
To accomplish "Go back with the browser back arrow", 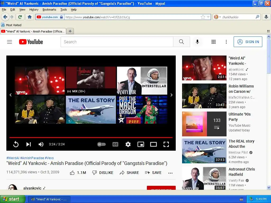I will pyautogui.click(x=5, y=17).
